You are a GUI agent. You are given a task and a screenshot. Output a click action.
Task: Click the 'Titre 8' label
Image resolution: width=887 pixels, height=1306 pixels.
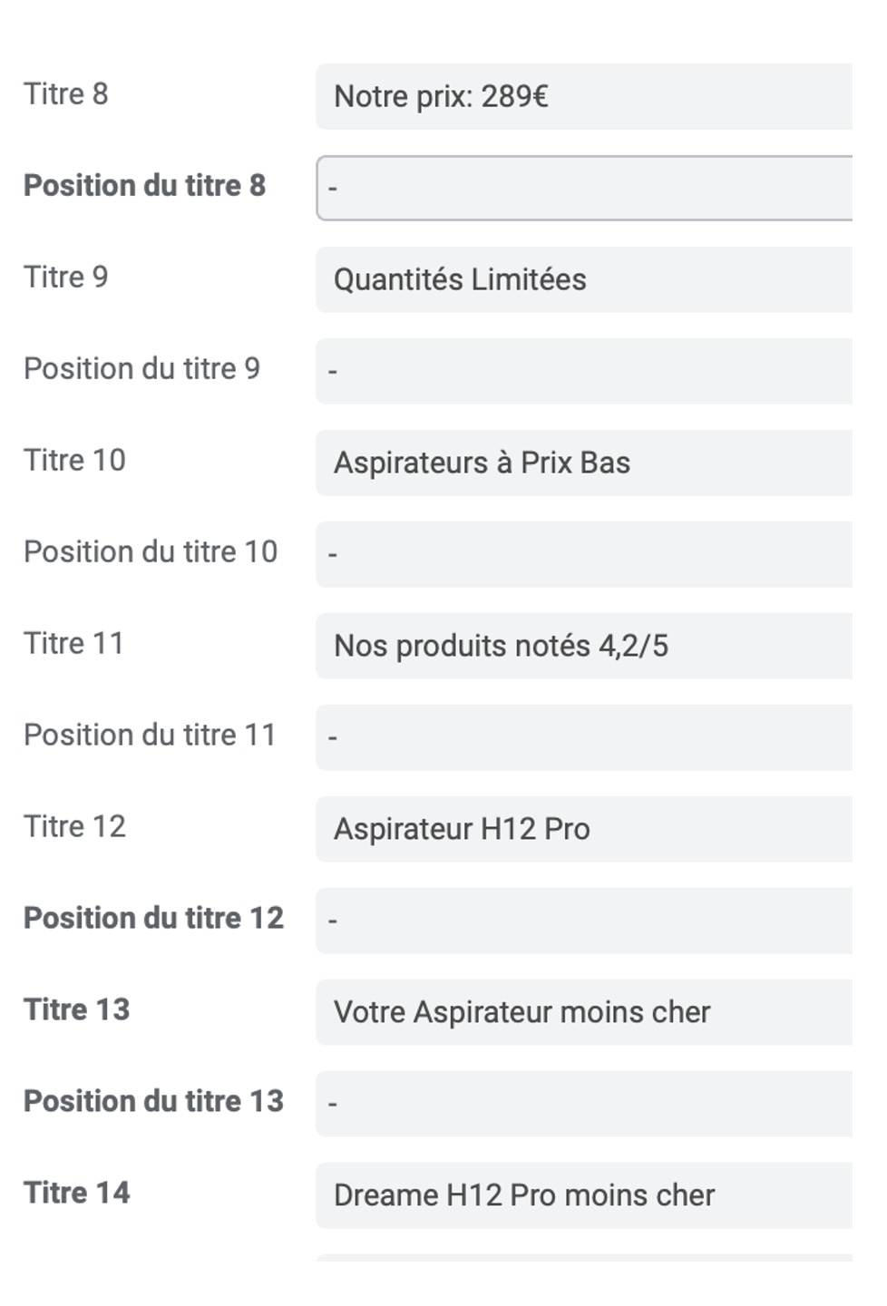click(x=66, y=93)
